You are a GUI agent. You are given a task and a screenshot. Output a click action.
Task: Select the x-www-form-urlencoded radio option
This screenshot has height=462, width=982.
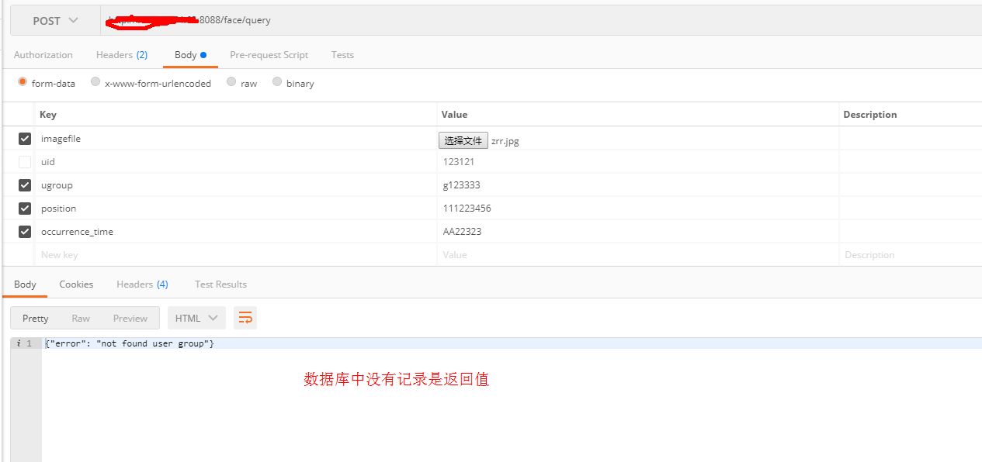point(95,82)
